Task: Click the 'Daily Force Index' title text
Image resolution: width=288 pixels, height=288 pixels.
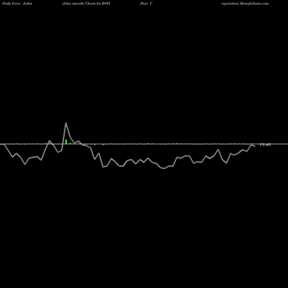Action: click(17, 3)
